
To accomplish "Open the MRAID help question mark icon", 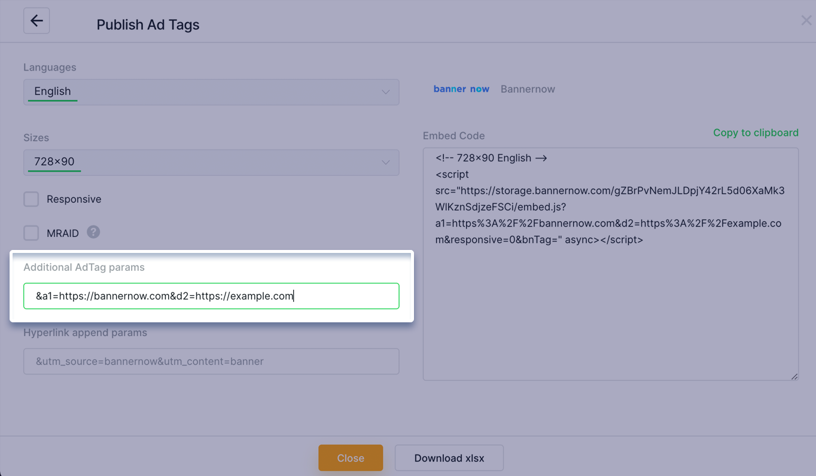I will (x=93, y=232).
